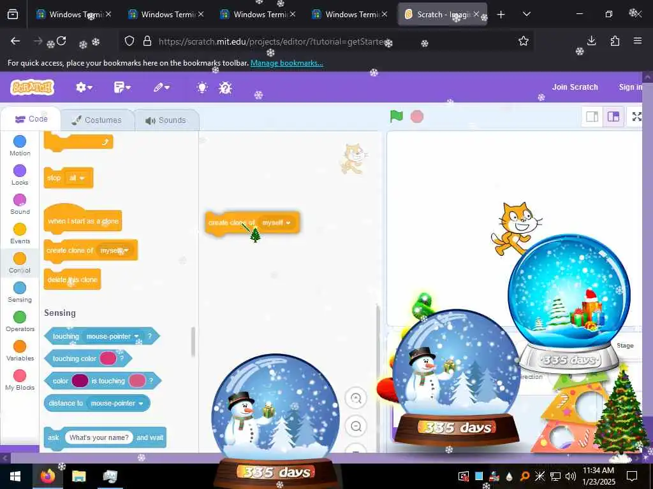Enter full screen stage mode
The image size is (653, 489).
pos(637,117)
